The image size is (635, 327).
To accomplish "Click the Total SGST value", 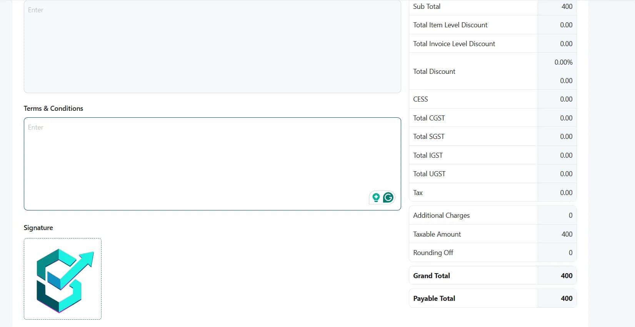I will [566, 137].
